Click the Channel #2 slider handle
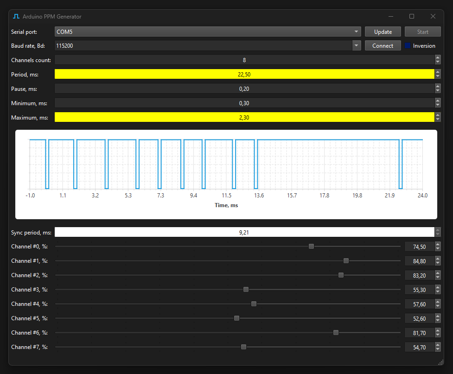 [341, 275]
